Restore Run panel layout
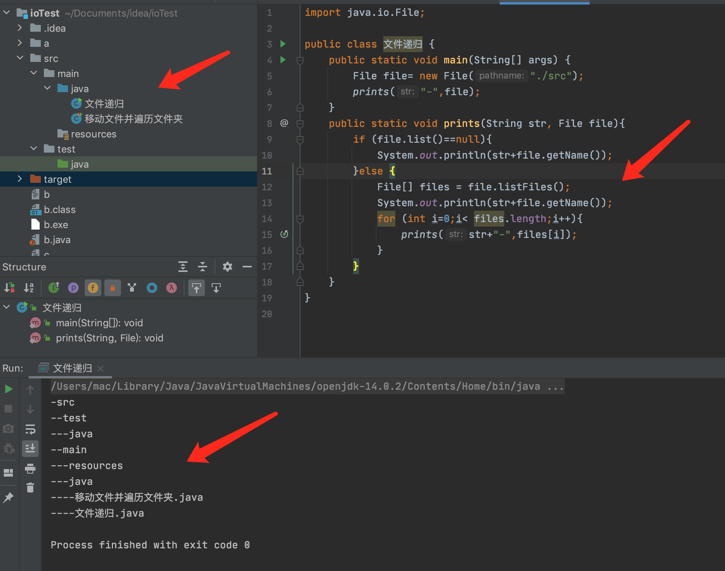 (8, 472)
